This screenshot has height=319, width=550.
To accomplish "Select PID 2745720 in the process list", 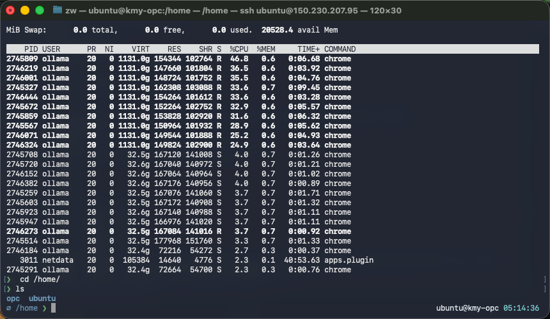I will (x=22, y=164).
